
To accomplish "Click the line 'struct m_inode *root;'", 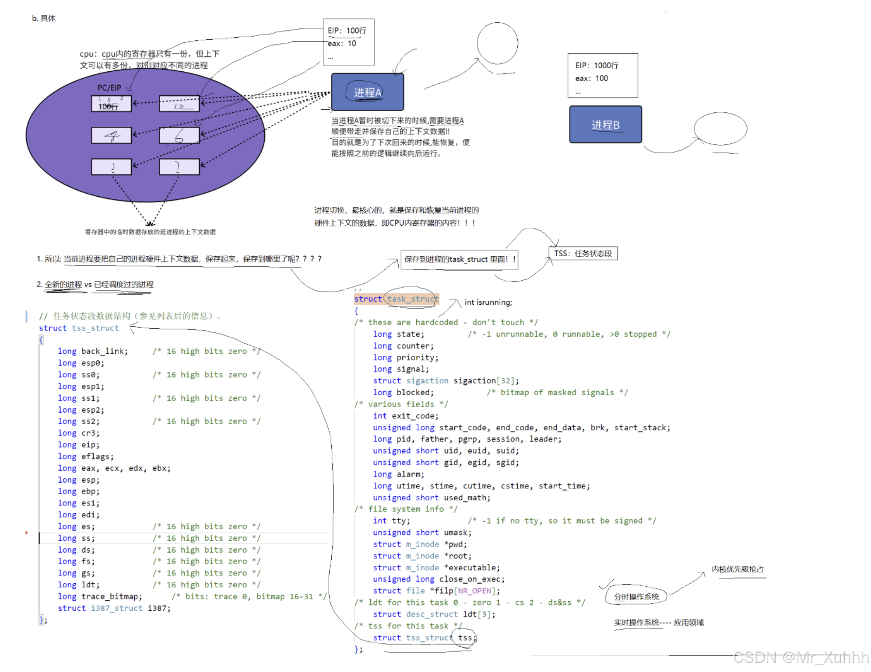I will click(x=422, y=556).
